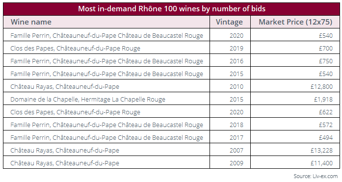This screenshot has width=342, height=182.
Task: Select the Château Rayas 2010 row name
Action: [x=65, y=86]
